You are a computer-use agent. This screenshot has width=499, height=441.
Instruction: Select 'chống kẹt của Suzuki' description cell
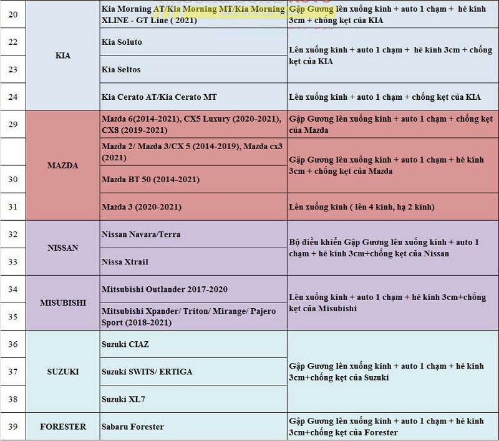(x=393, y=372)
